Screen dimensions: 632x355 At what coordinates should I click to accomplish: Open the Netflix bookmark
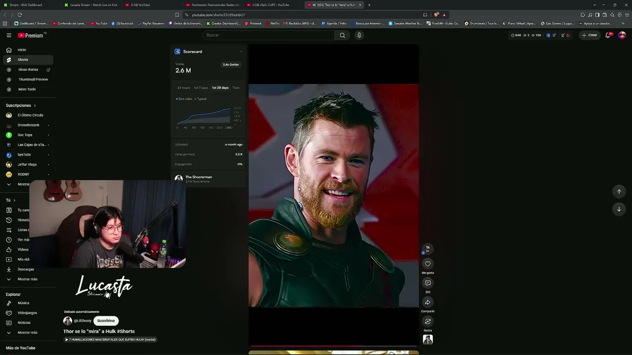pyautogui.click(x=273, y=23)
